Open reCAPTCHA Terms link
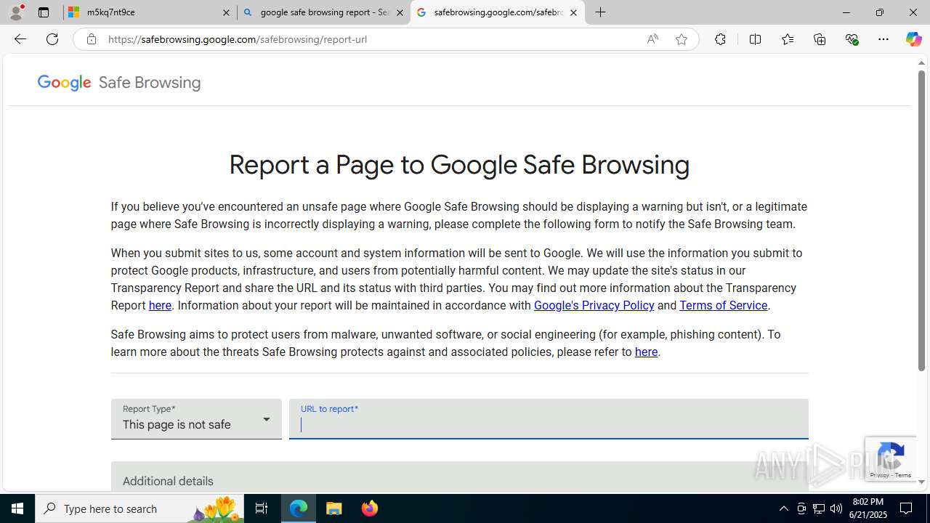The height and width of the screenshot is (523, 930). (x=903, y=475)
